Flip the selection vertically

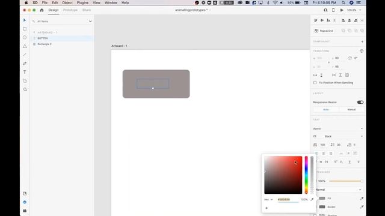(321, 75)
